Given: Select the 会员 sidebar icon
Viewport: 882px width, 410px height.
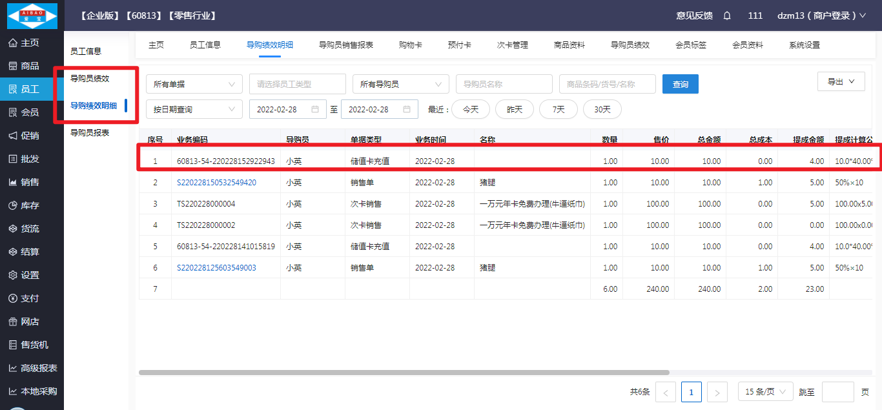Looking at the screenshot, I should [13, 112].
